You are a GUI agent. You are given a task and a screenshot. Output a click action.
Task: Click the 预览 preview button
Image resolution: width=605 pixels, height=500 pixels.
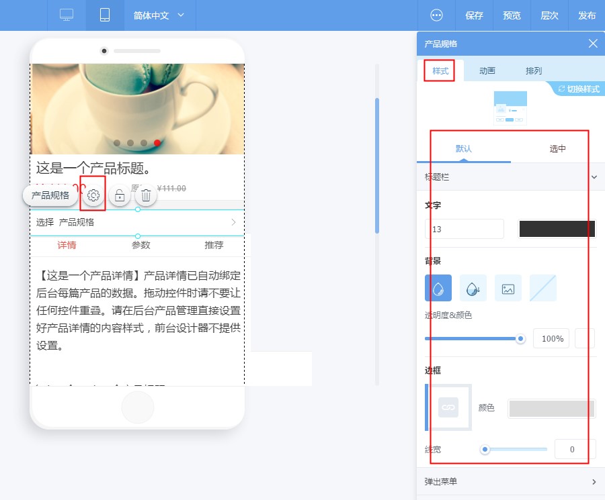point(512,15)
